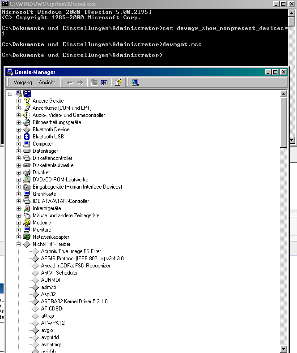The image size is (297, 353).
Task: Select ASTRA32 Kernel Driver 5.2.1.0
Action: pyautogui.click(x=74, y=301)
